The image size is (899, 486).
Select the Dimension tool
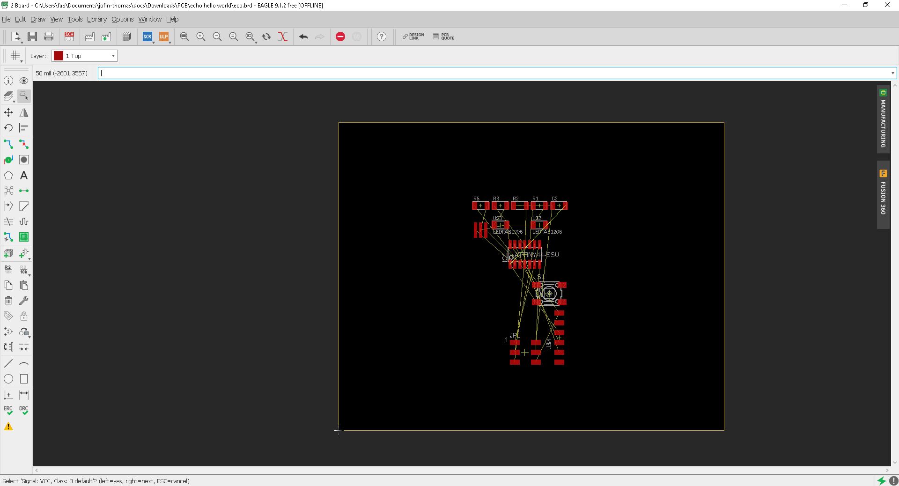coord(24,395)
